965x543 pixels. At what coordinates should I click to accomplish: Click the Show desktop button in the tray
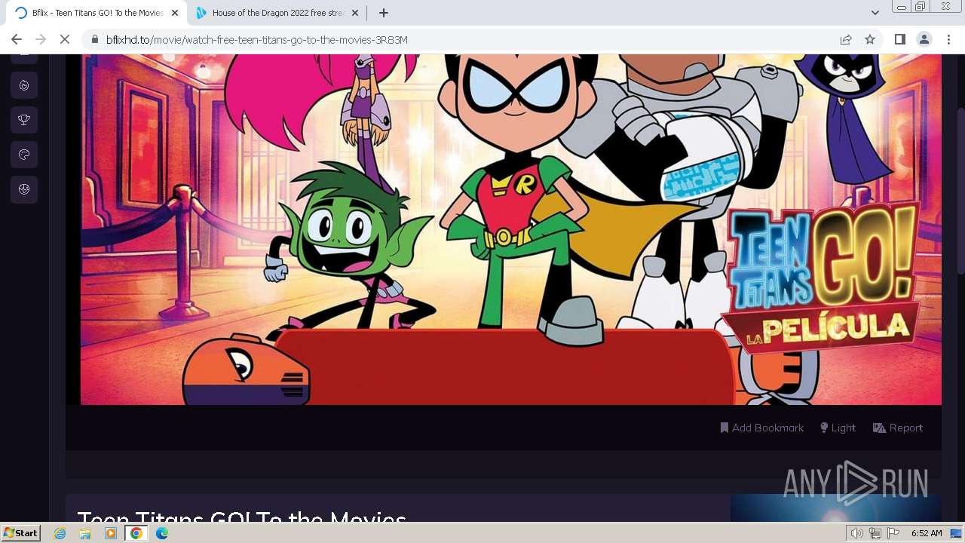[957, 533]
